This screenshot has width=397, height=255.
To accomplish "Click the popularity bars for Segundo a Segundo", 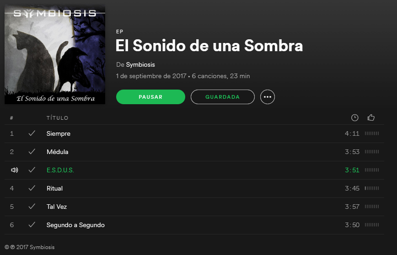I will [372, 225].
